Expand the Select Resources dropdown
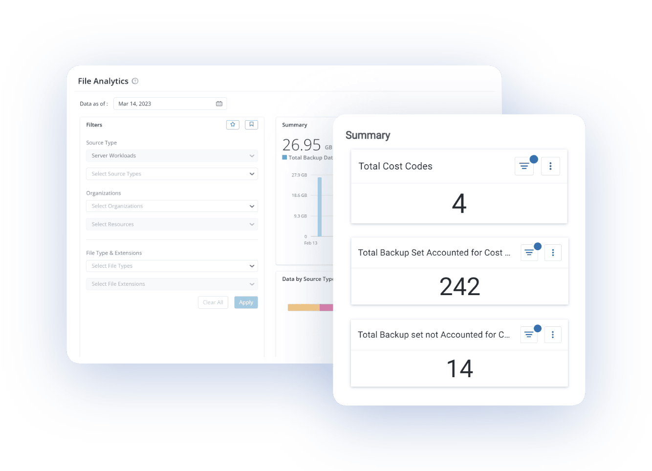 (172, 224)
